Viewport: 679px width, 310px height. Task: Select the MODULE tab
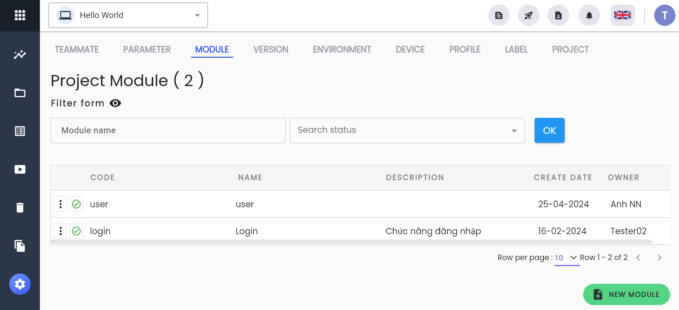212,50
